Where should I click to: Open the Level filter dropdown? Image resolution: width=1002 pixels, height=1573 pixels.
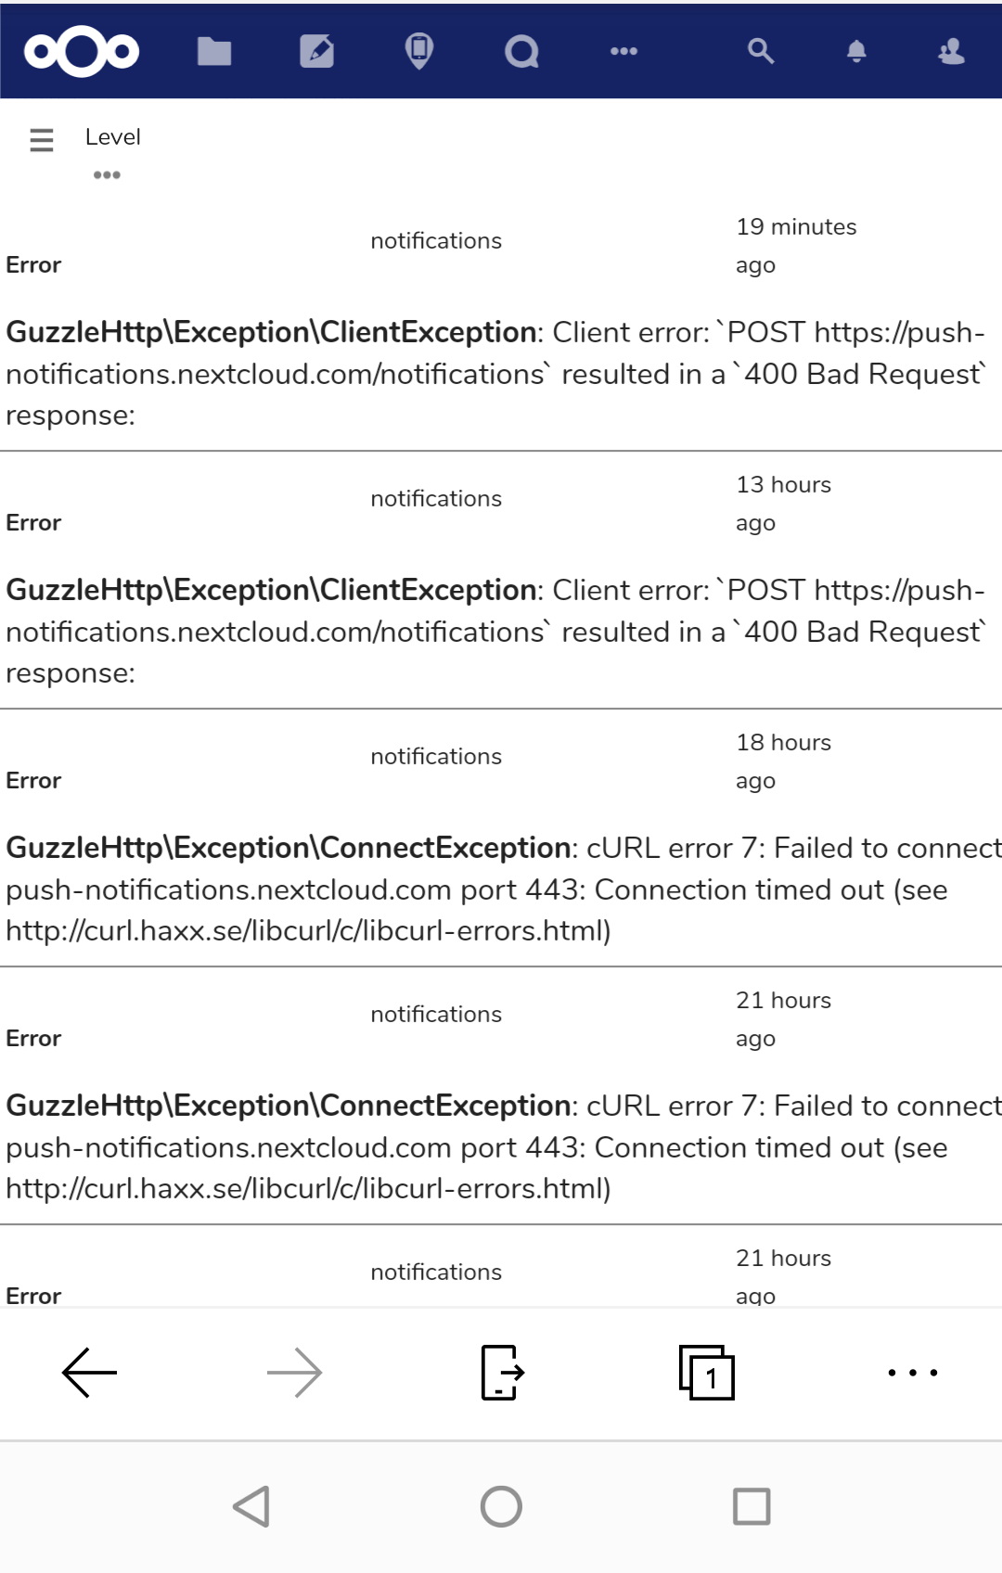coord(112,136)
